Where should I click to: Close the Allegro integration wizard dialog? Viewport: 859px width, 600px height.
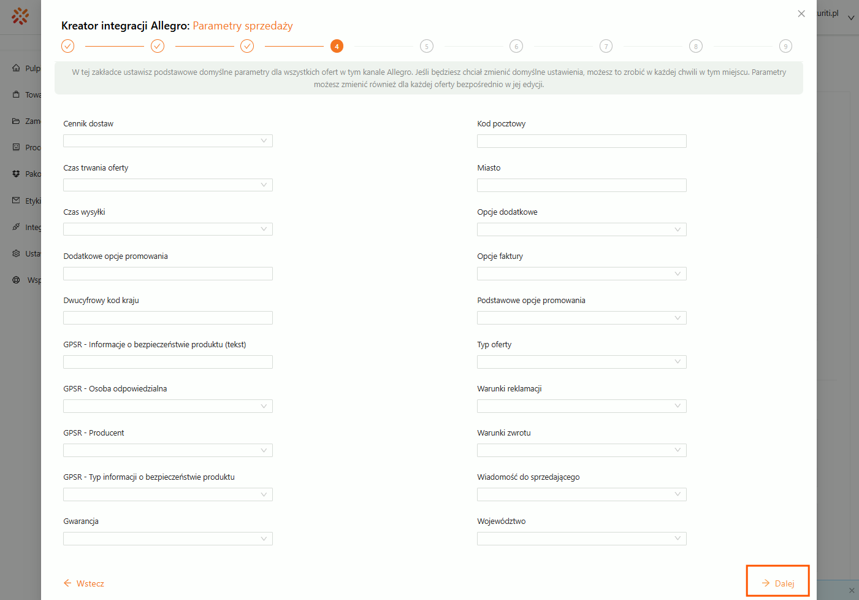click(x=801, y=13)
